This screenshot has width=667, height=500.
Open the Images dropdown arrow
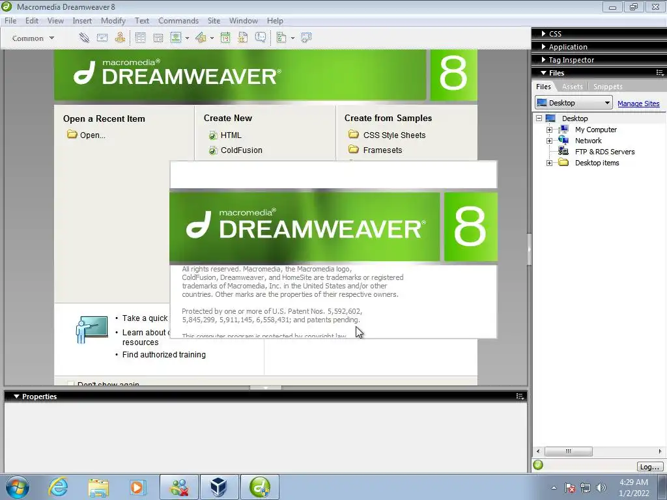click(x=187, y=38)
